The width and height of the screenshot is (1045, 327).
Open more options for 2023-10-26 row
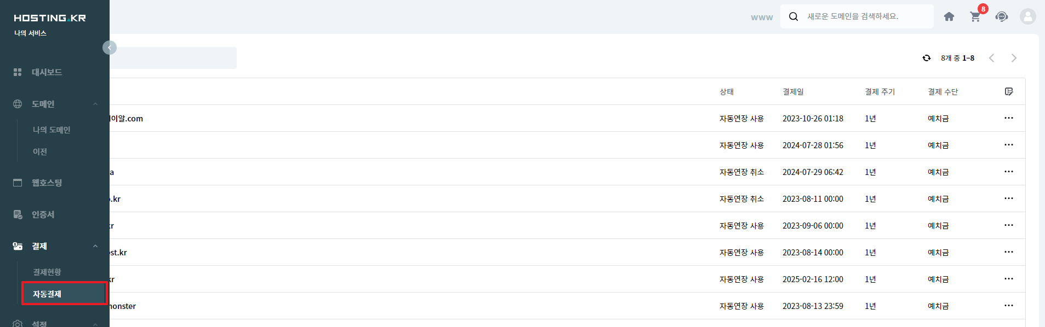tap(1009, 118)
